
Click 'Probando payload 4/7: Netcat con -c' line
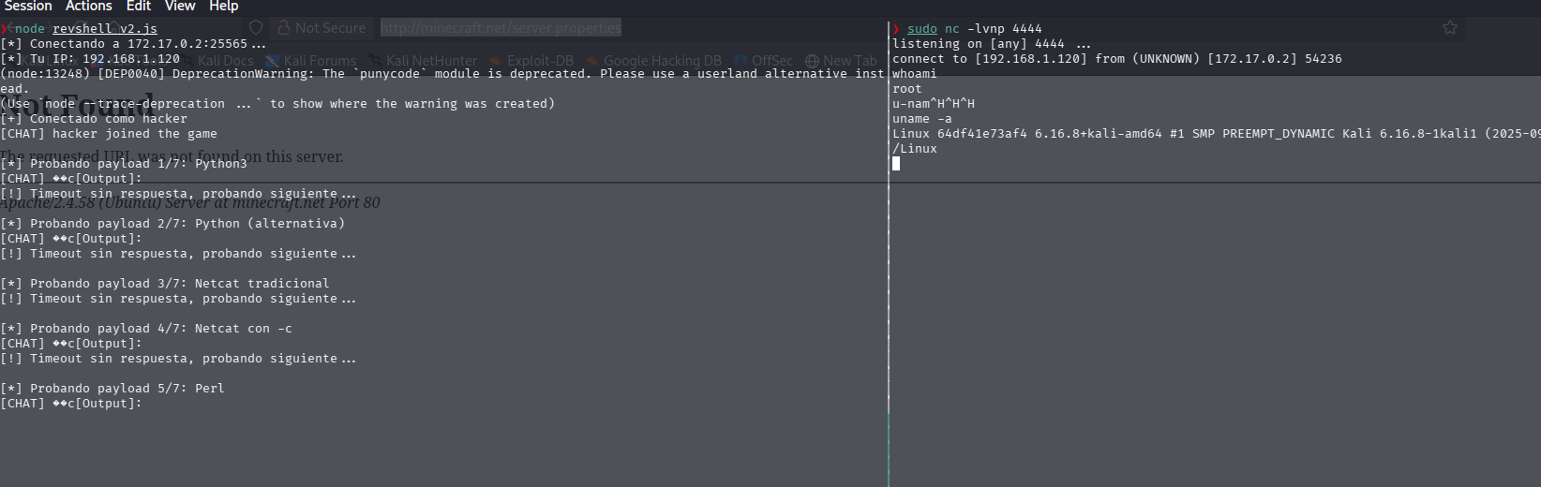[x=146, y=329]
